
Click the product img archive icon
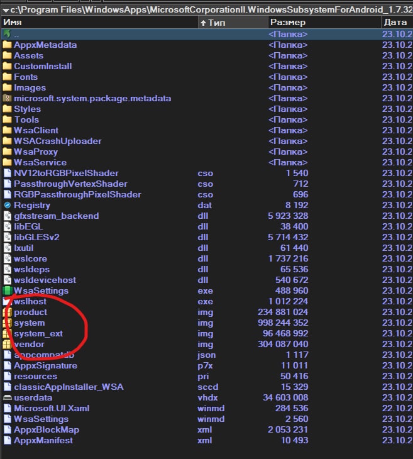[8, 312]
